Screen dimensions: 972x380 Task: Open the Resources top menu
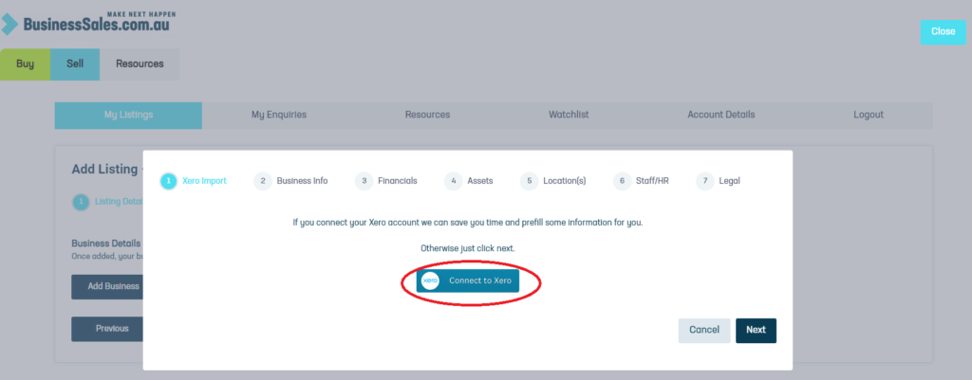pyautogui.click(x=140, y=64)
